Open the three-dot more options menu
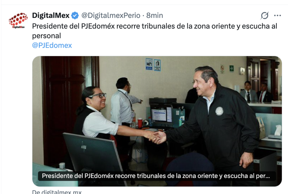288x194 pixels. (x=277, y=16)
